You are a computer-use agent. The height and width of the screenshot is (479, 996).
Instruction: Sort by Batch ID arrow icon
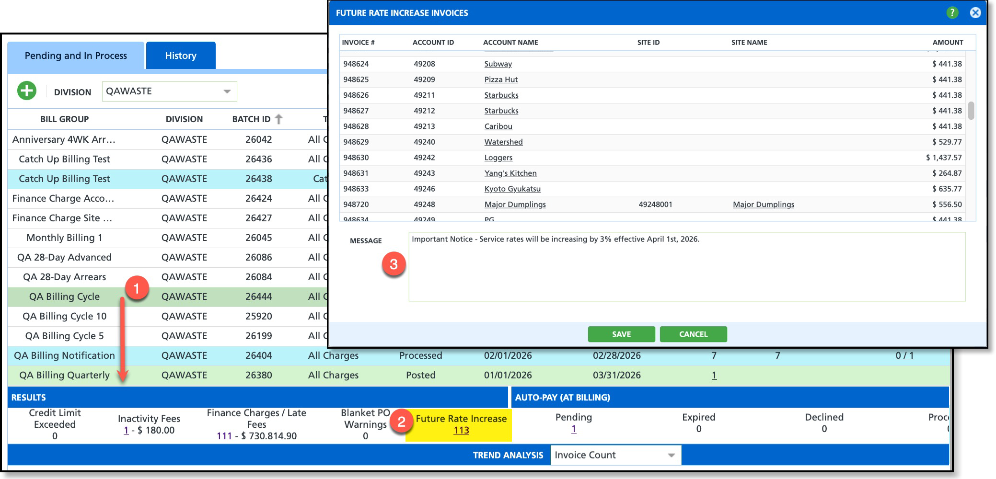click(278, 119)
